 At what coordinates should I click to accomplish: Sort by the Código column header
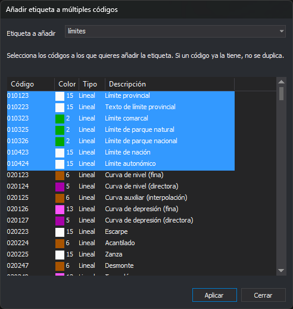click(x=30, y=84)
